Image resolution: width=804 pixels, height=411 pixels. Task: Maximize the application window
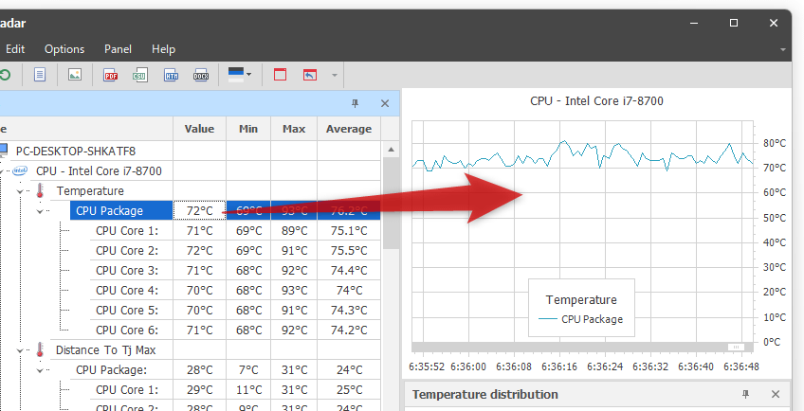(734, 23)
